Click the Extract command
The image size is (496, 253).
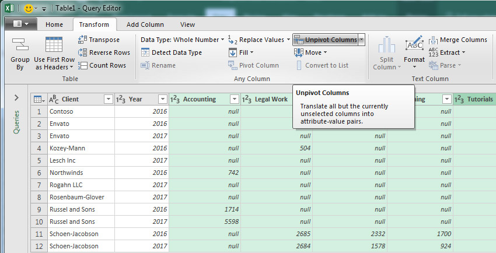coord(446,52)
